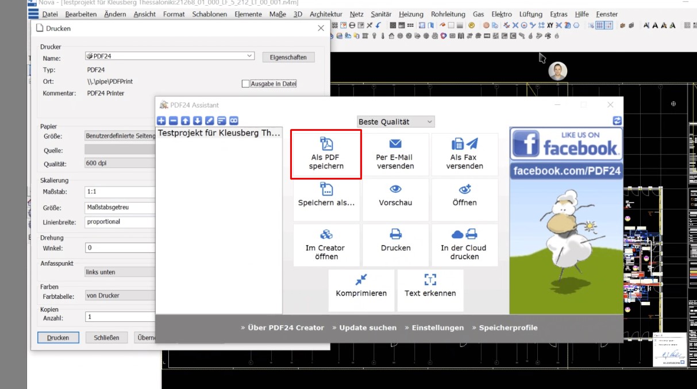The image size is (697, 389).
Task: Click the Winkel input field showing 0
Action: tap(120, 248)
